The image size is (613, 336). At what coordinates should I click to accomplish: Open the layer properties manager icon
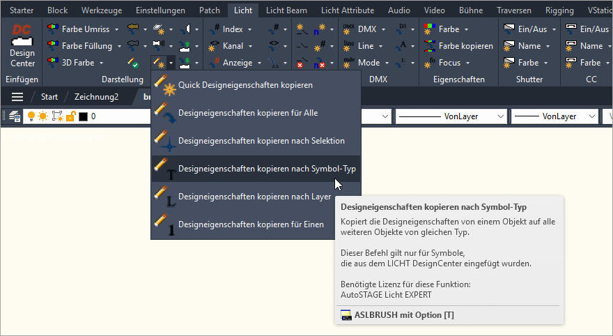click(15, 116)
